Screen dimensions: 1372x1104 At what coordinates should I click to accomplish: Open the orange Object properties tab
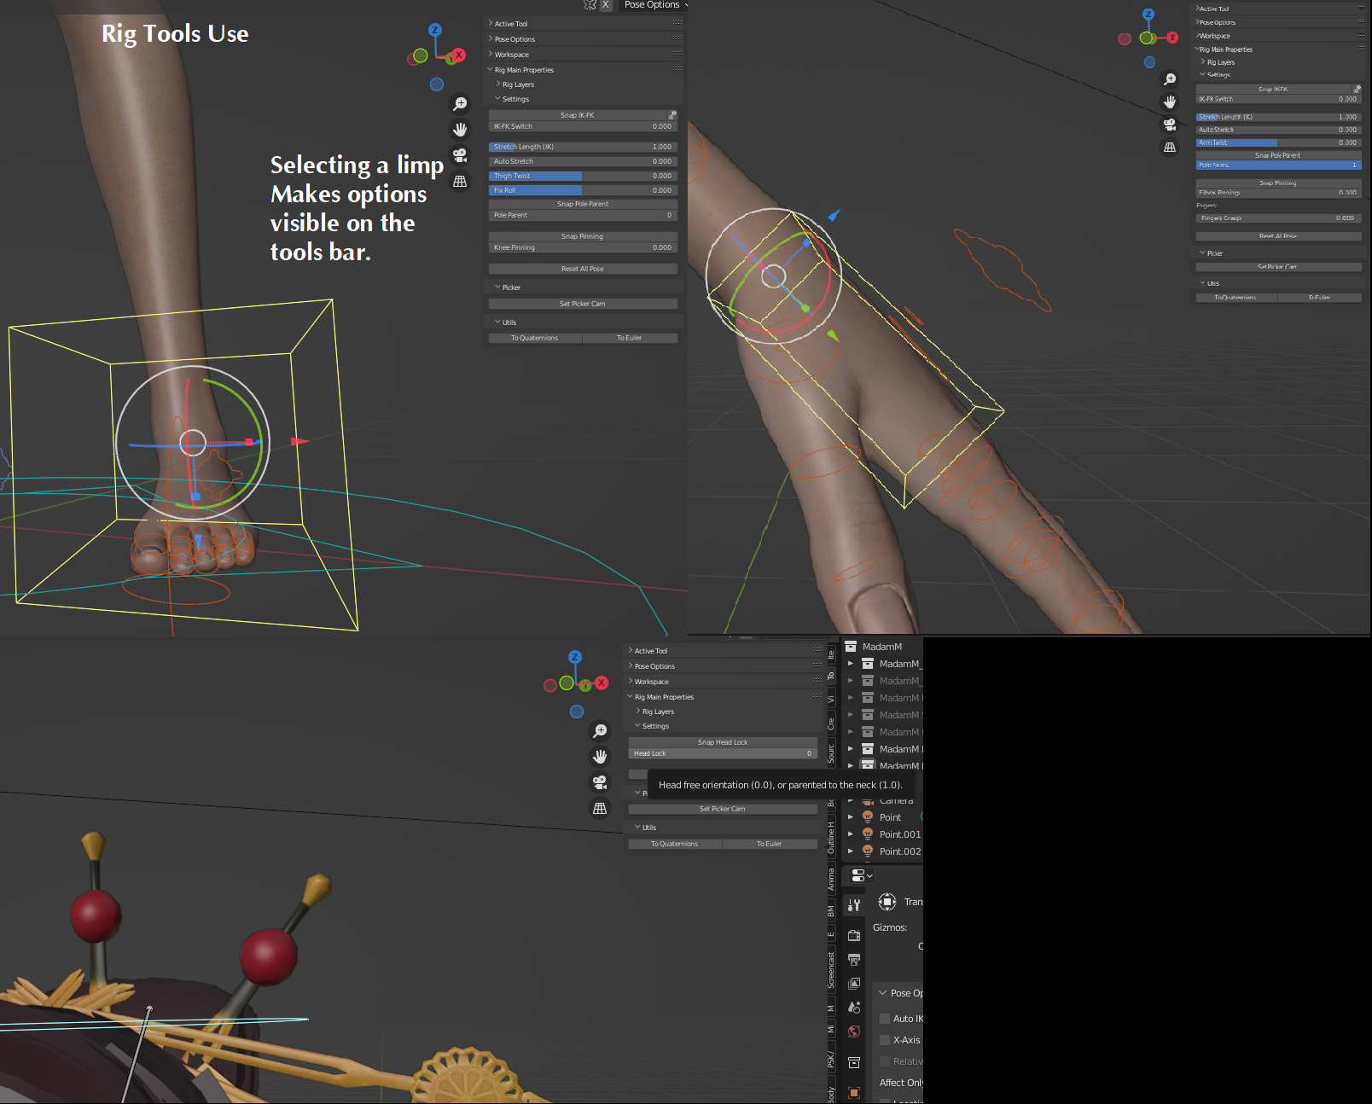pos(854,1092)
